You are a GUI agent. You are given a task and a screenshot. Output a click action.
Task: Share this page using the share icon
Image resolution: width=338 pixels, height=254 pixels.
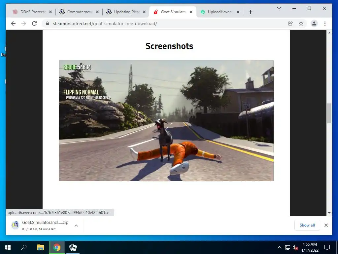(290, 23)
